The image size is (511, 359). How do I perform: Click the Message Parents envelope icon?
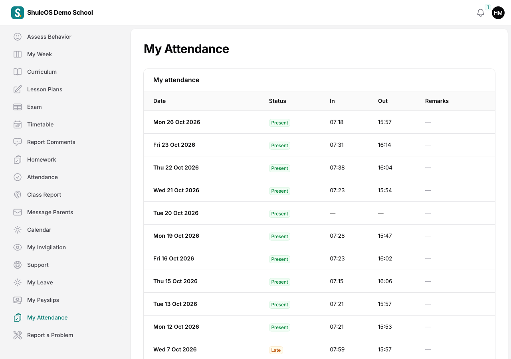tap(18, 212)
